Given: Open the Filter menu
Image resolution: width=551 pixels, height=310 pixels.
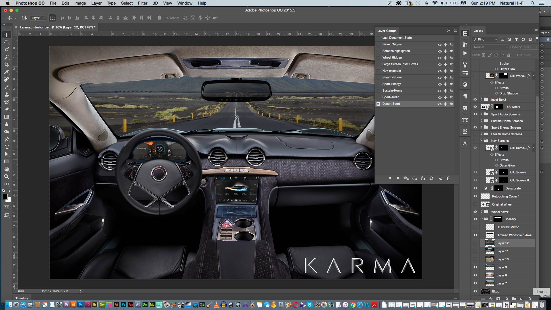Looking at the screenshot, I should (142, 3).
